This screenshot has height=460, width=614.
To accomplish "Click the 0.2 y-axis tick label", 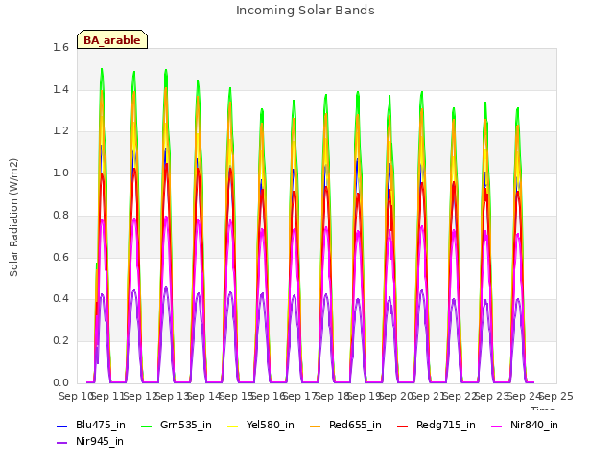I will click(x=60, y=341).
